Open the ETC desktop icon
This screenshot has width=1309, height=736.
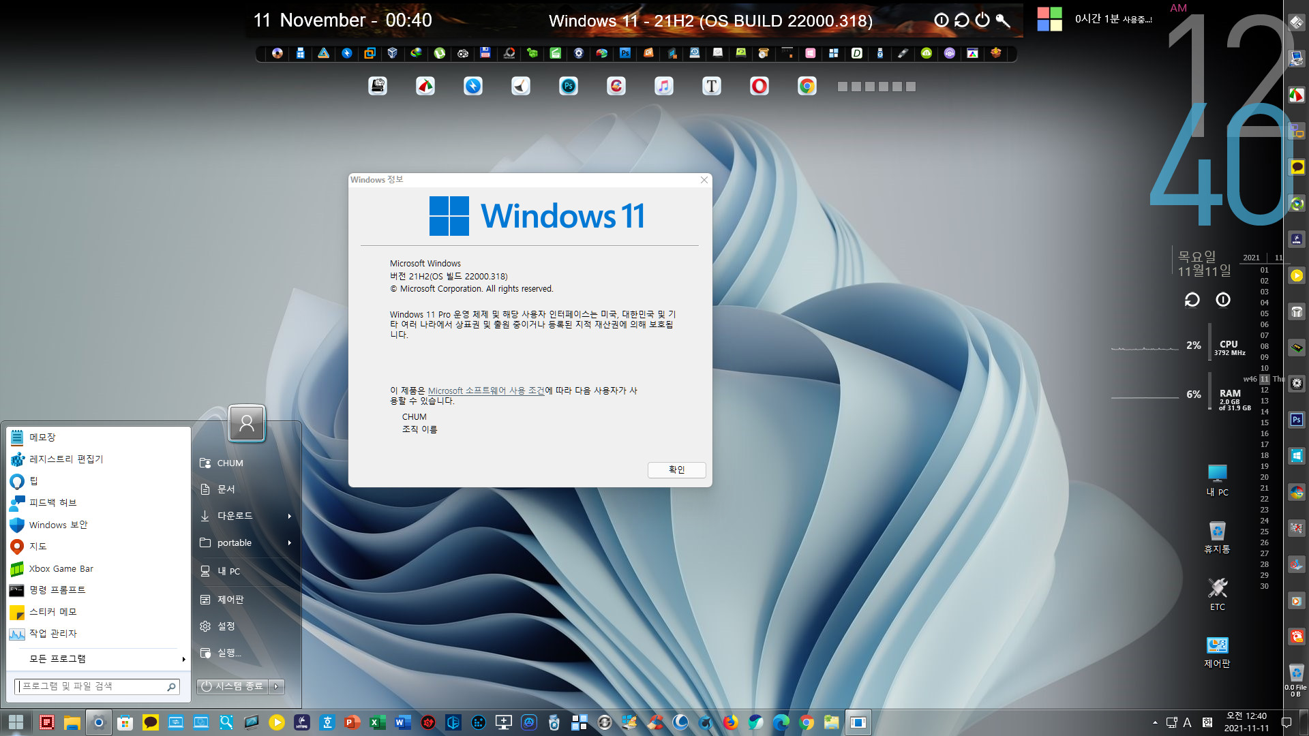(x=1218, y=594)
